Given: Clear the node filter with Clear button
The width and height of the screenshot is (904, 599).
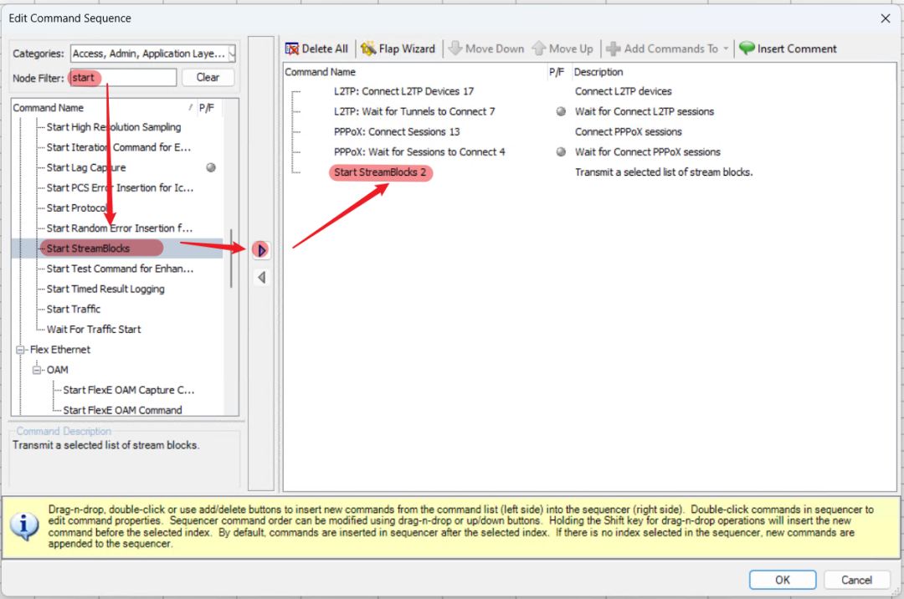Looking at the screenshot, I should click(x=208, y=77).
